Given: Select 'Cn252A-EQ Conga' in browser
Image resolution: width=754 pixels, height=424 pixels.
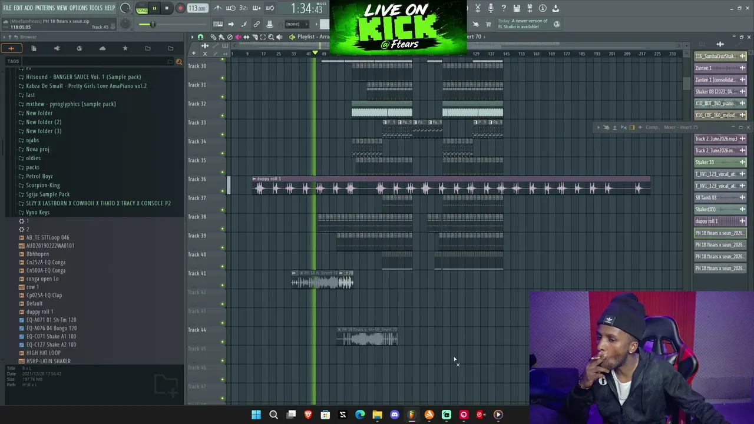Looking at the screenshot, I should 46,262.
